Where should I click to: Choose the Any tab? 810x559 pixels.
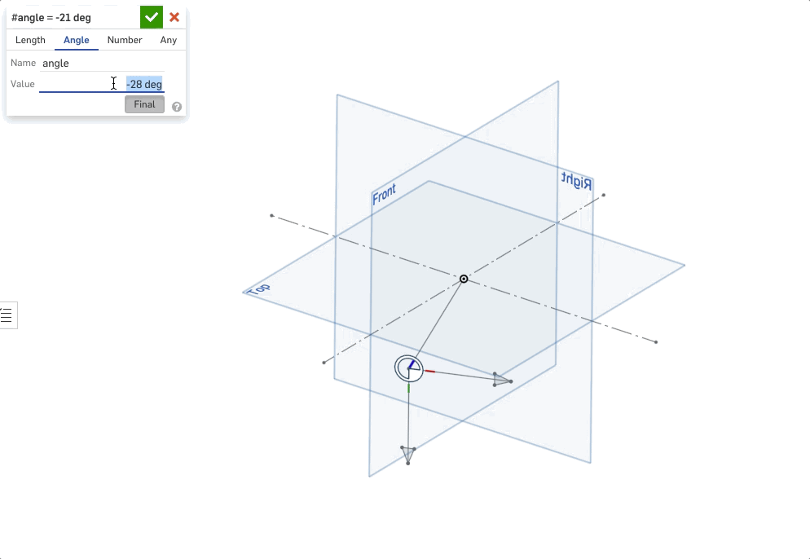click(169, 40)
